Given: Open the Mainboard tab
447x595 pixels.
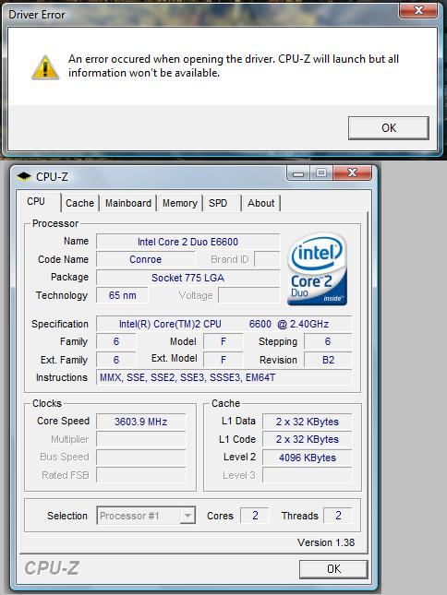Looking at the screenshot, I should point(128,203).
